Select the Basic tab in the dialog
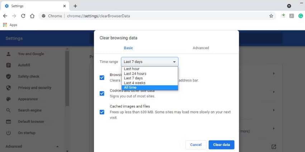The image size is (305, 152). pyautogui.click(x=128, y=48)
